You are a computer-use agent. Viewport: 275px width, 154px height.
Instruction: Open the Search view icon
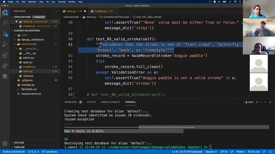(x=5, y=23)
